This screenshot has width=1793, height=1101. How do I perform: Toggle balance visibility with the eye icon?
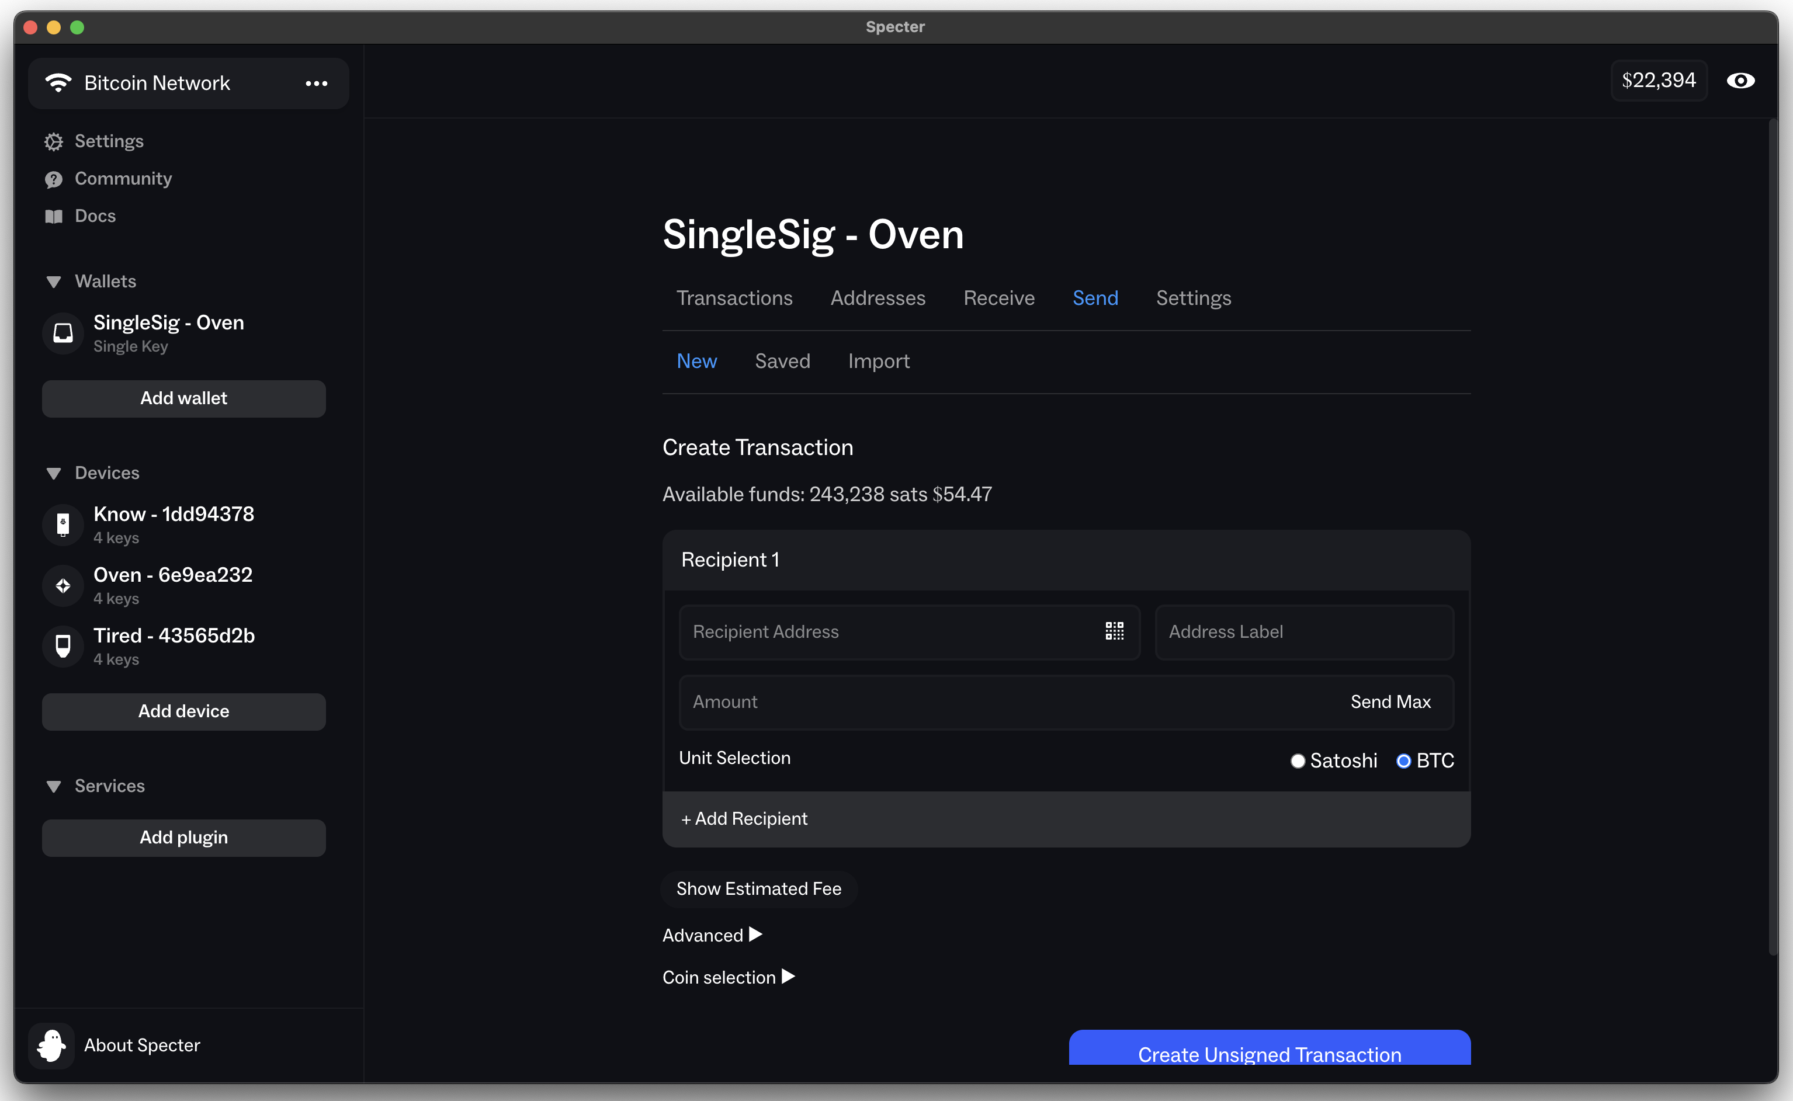[1740, 81]
